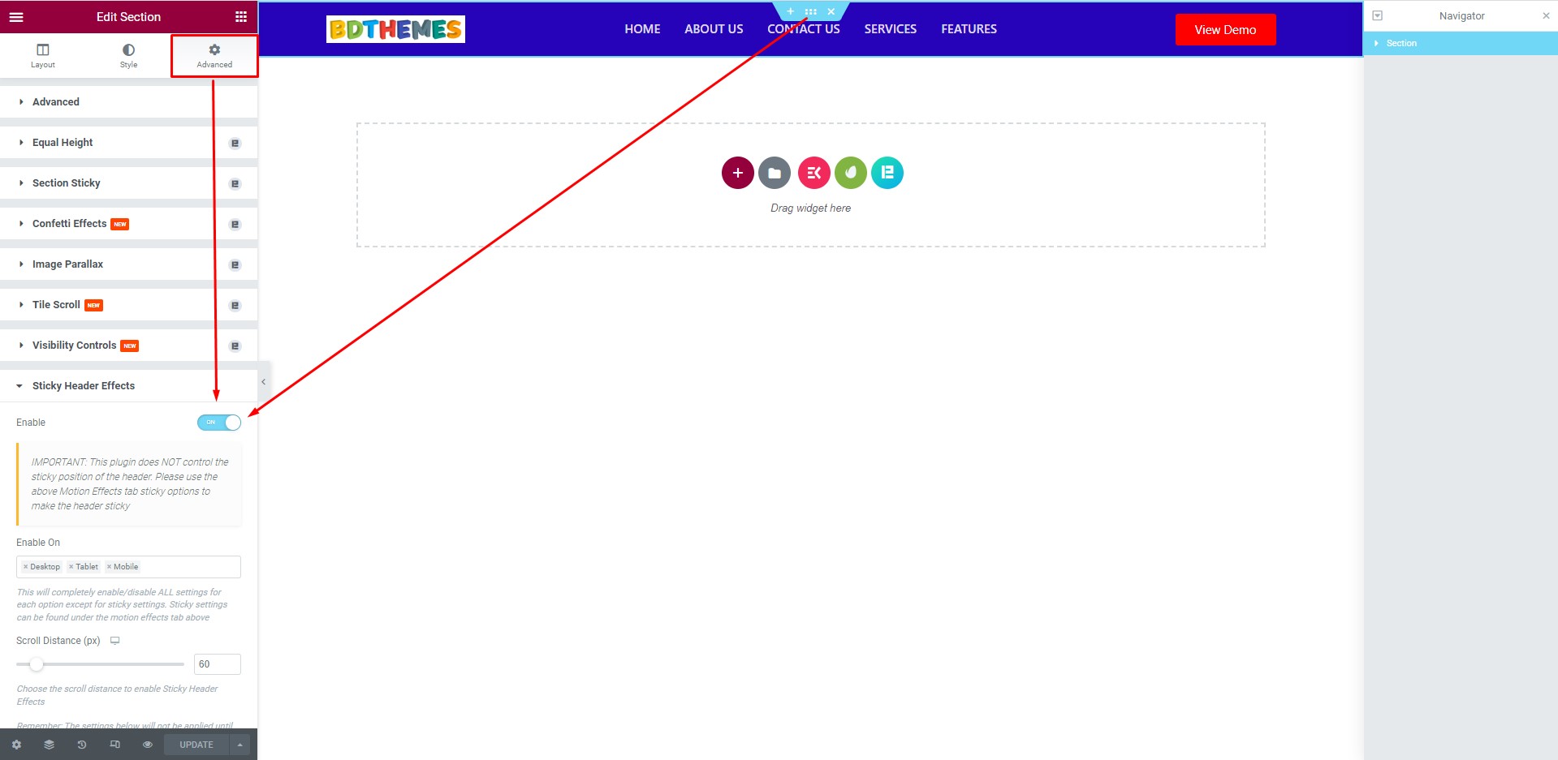Click the SERVICES navigation link
Viewport: 1558px width, 760px height.
coord(890,29)
